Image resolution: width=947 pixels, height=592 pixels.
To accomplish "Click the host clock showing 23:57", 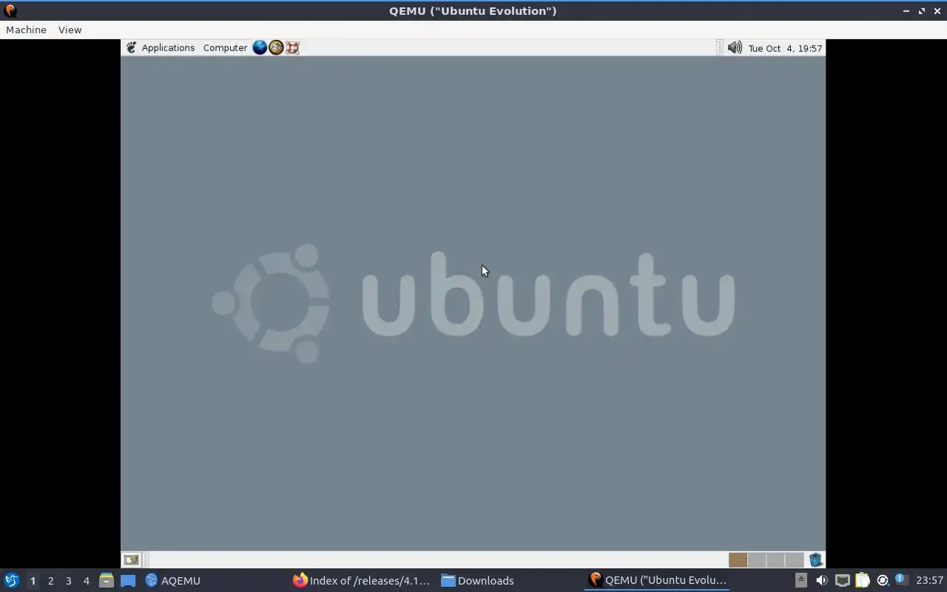I will [929, 580].
